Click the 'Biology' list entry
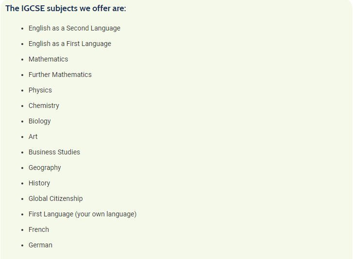This screenshot has height=259, width=353. (40, 121)
